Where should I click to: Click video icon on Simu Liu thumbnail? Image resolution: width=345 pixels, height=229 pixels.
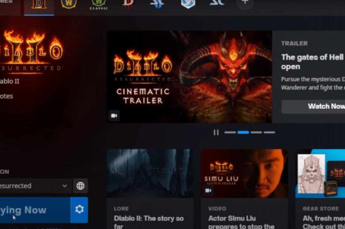tap(208, 190)
